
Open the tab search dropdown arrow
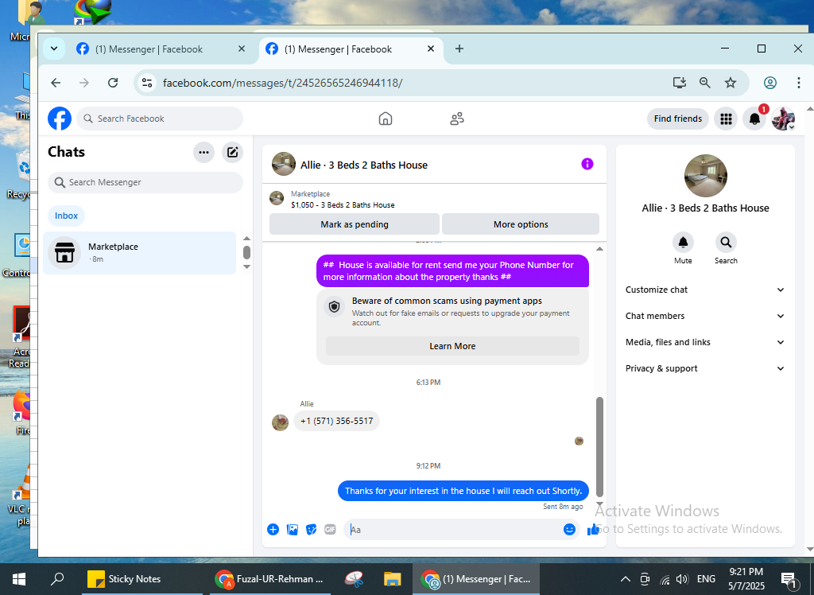[54, 49]
